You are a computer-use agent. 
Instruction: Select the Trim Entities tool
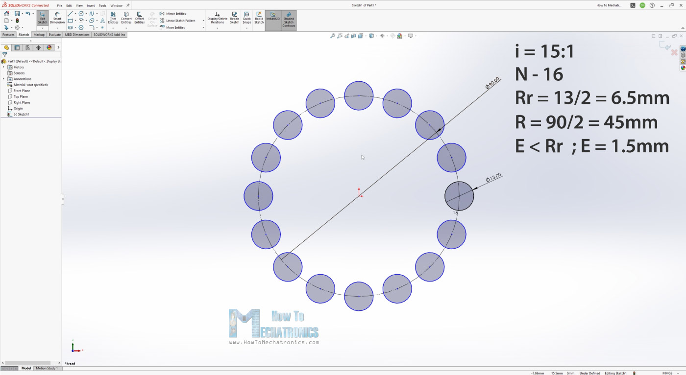113,18
